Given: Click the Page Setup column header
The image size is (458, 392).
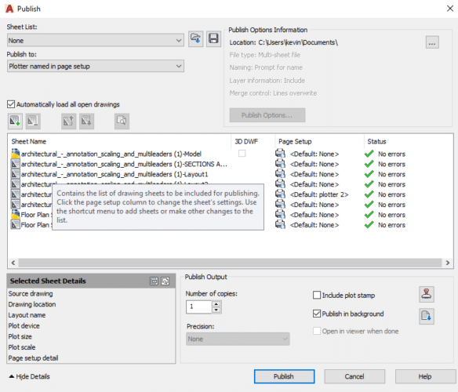Looking at the screenshot, I should (x=295, y=141).
